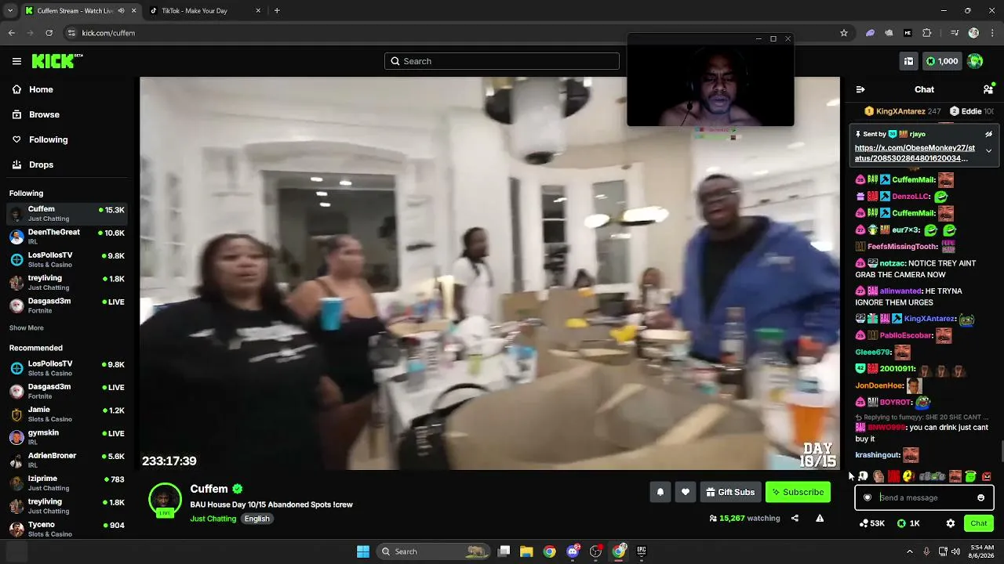Open the media controls icon in Chrome toolbar
The width and height of the screenshot is (1004, 564).
click(x=954, y=33)
